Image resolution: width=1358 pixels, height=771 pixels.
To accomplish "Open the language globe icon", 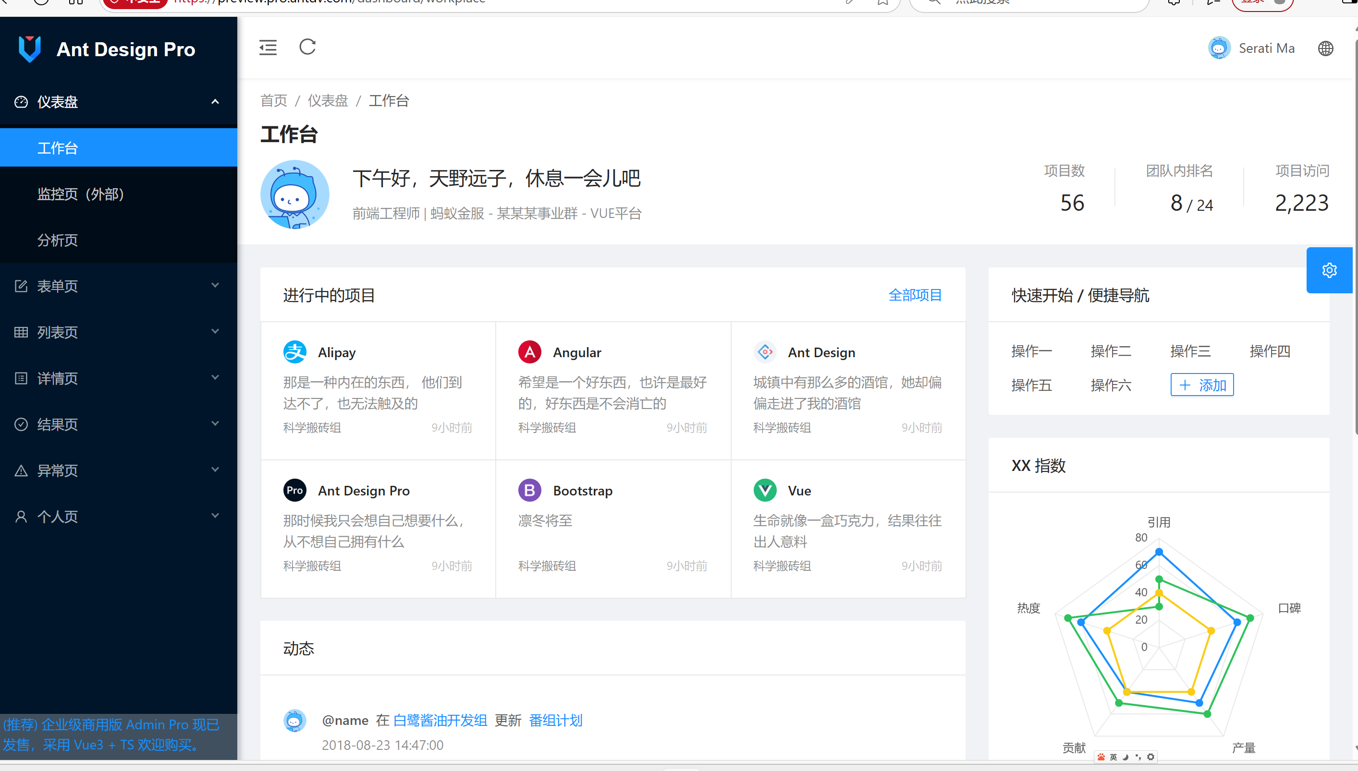I will pos(1325,48).
